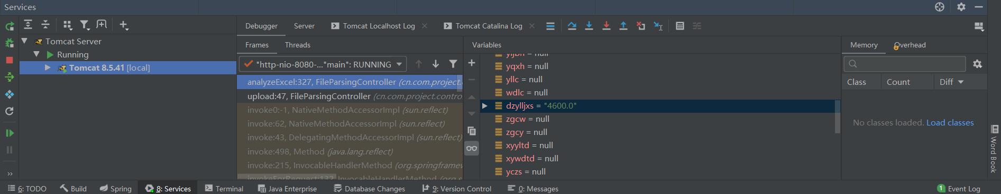
Task: Click the Show Execution Point icon
Action: click(x=550, y=26)
